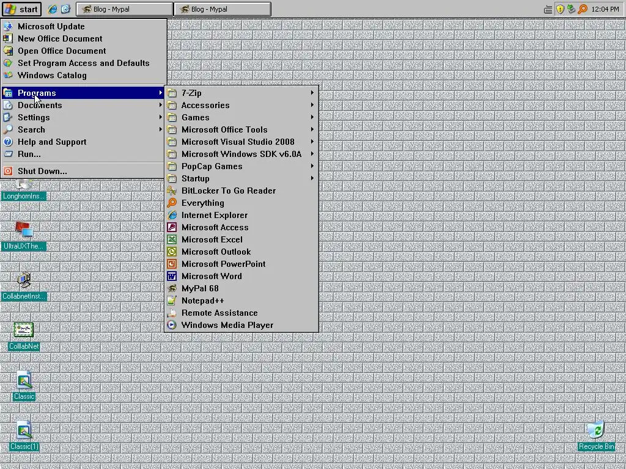626x469 pixels.
Task: Open Microsoft Access program entry
Action: pyautogui.click(x=241, y=227)
